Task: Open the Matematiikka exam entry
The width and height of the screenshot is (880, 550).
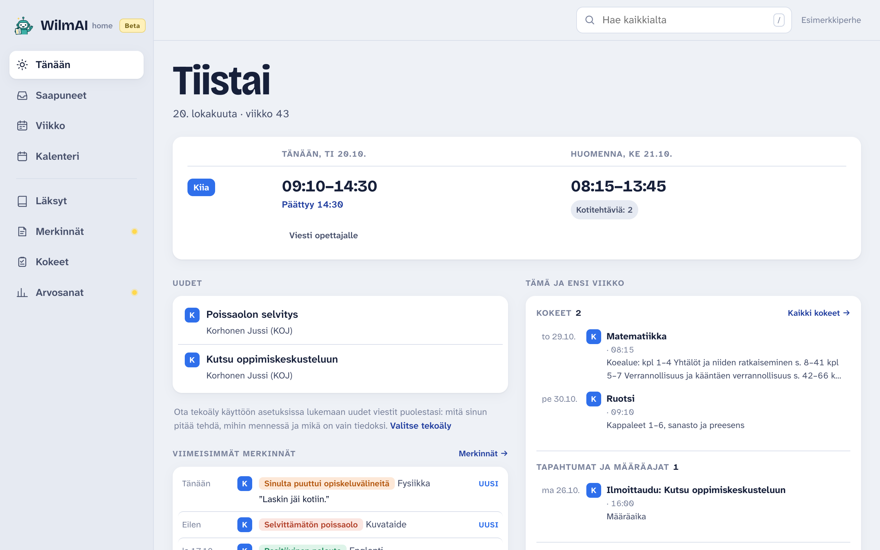Action: point(693,356)
